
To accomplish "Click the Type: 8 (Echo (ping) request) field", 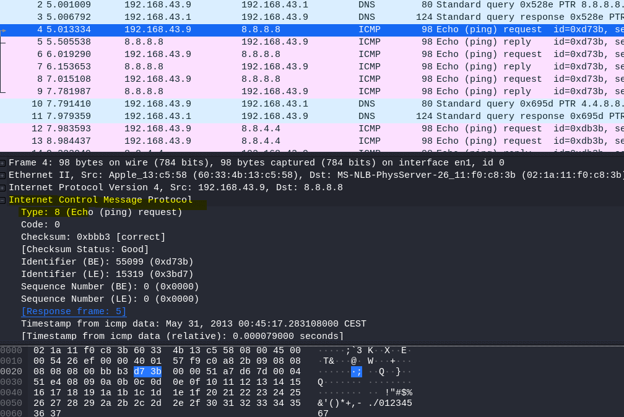I will click(102, 213).
